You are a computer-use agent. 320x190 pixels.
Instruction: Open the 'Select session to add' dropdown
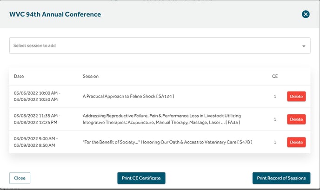point(160,46)
